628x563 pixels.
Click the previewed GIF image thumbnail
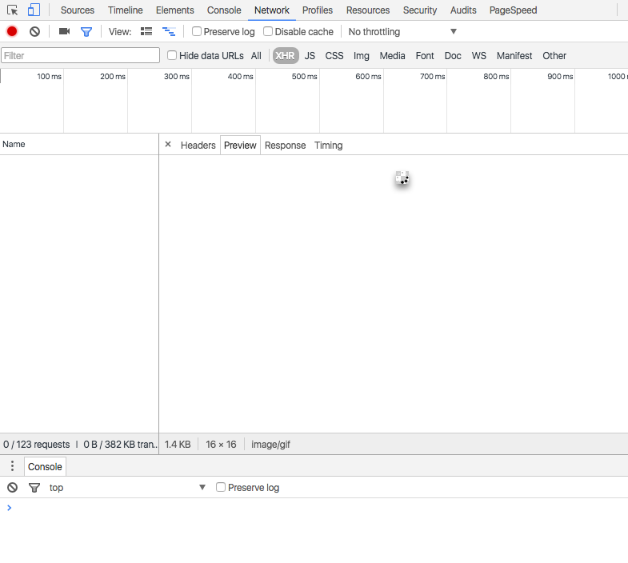click(x=402, y=178)
